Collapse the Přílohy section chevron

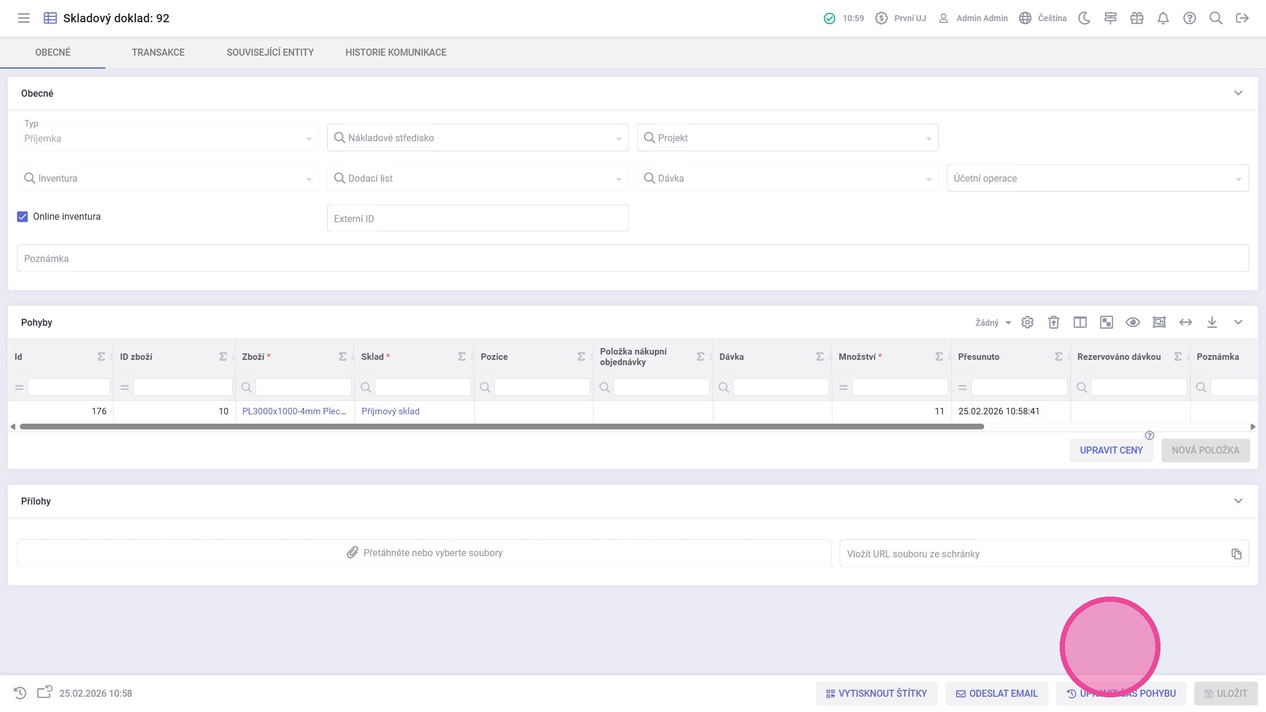[x=1238, y=501]
